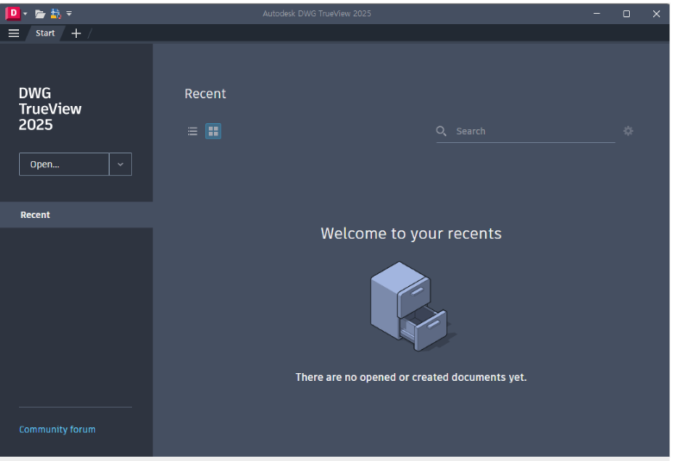
Task: Select Recent in the left sidebar
Action: pyautogui.click(x=77, y=215)
